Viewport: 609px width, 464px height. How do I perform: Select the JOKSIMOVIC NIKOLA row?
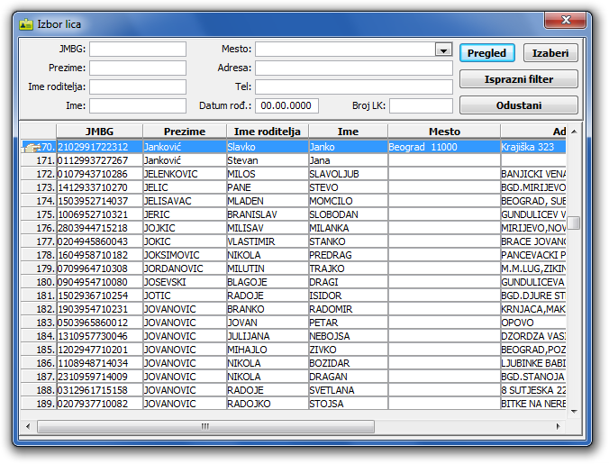pyautogui.click(x=184, y=255)
